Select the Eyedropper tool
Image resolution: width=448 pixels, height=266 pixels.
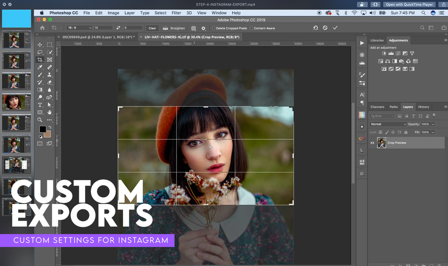[x=40, y=67]
